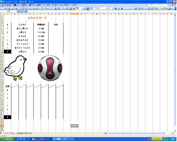Click the AutoSum sigma icon

click(x=59, y=9)
